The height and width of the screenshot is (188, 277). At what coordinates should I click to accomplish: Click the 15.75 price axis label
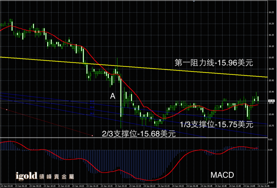coord(271,125)
